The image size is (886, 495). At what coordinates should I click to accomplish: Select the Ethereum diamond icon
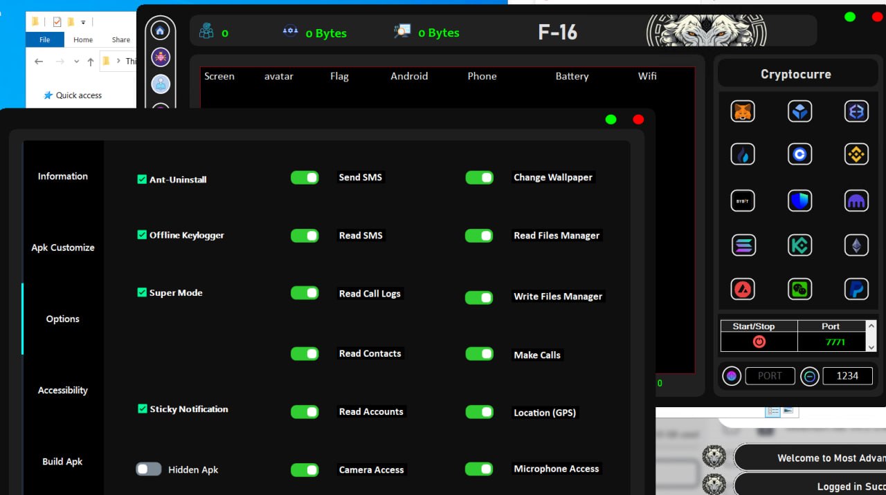coord(857,245)
